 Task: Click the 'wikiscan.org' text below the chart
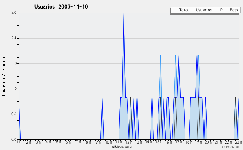122,146
